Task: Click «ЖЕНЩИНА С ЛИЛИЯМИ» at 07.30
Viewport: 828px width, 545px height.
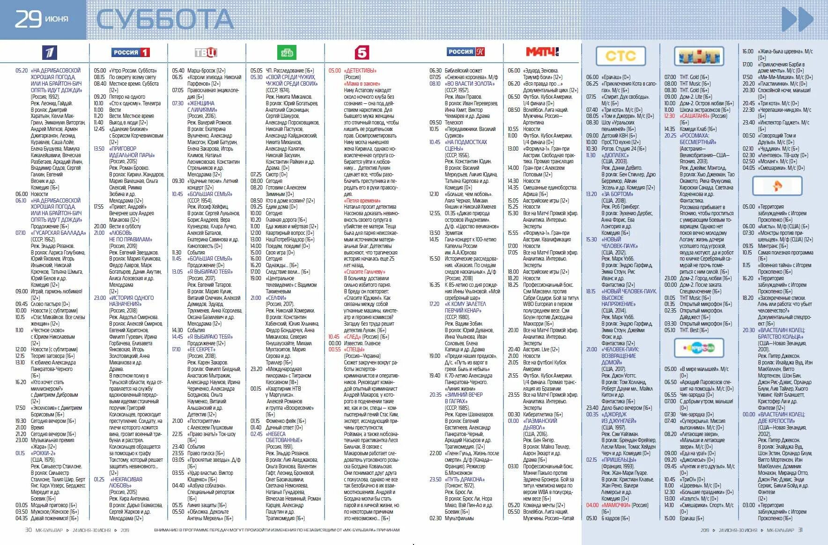Action: coord(201,106)
